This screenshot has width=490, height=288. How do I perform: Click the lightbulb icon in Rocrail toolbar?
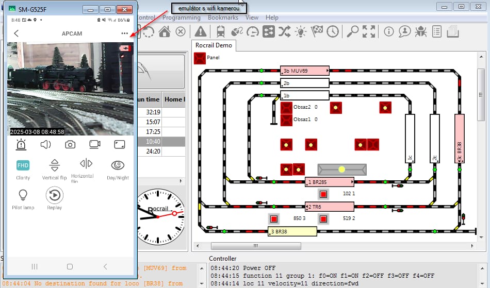[300, 31]
